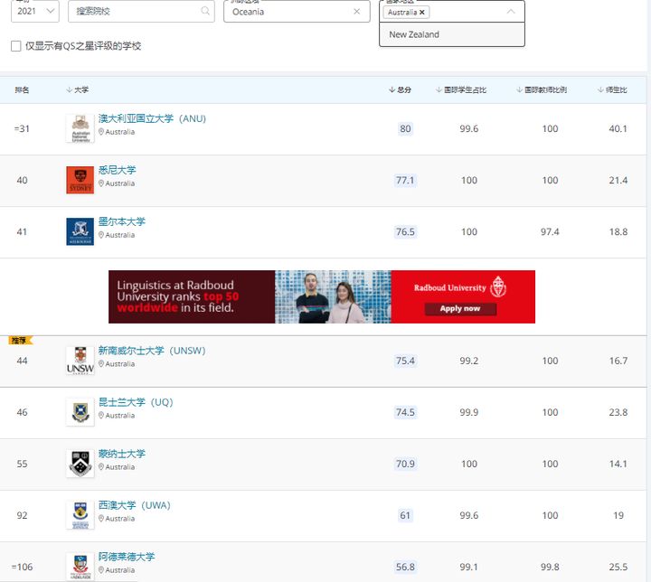
Task: Click the UWA logo
Action: pos(80,515)
